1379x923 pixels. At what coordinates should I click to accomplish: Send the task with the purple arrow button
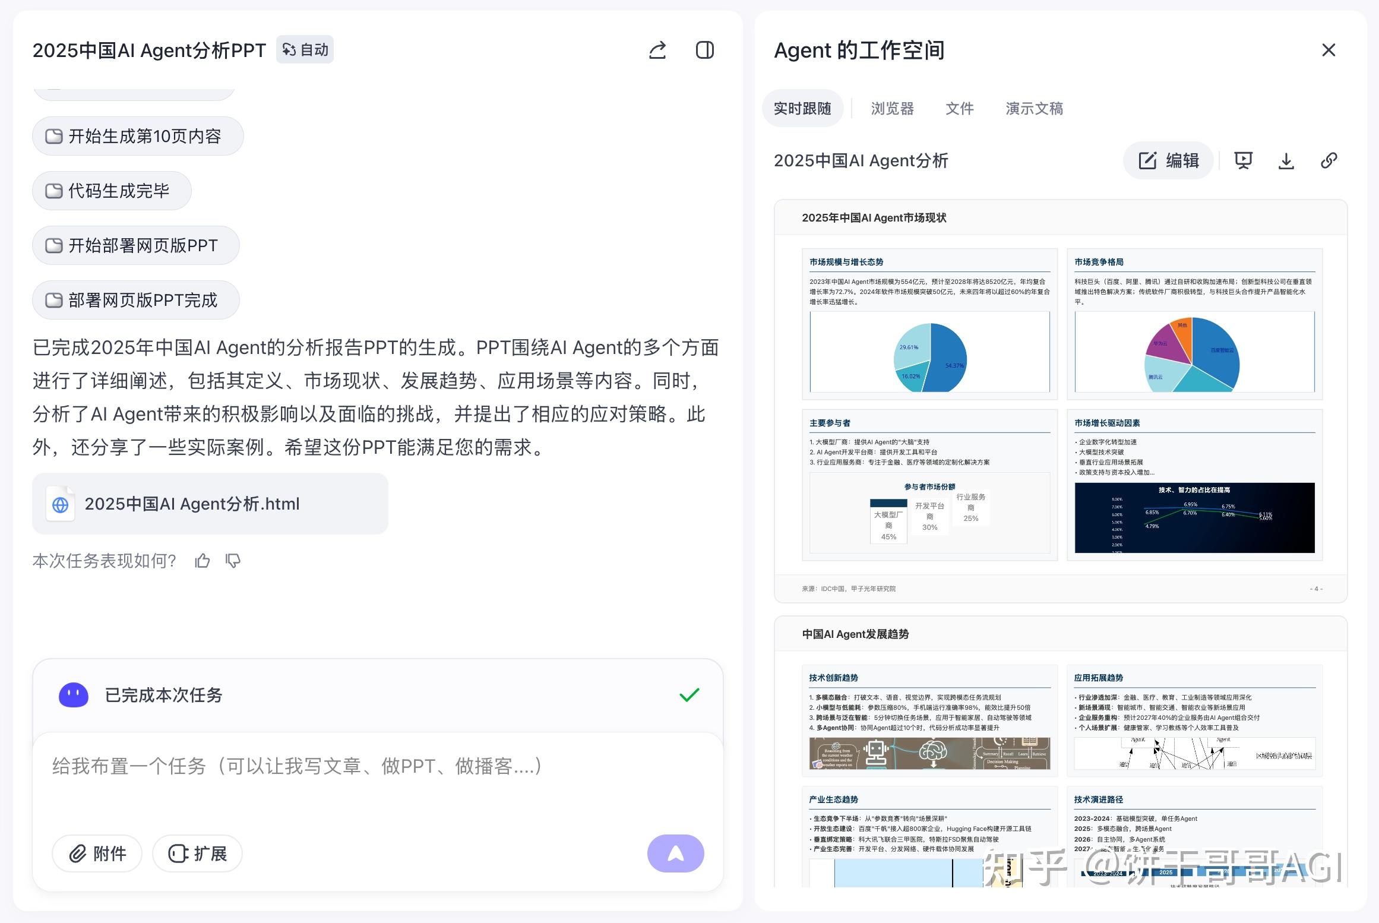point(675,854)
